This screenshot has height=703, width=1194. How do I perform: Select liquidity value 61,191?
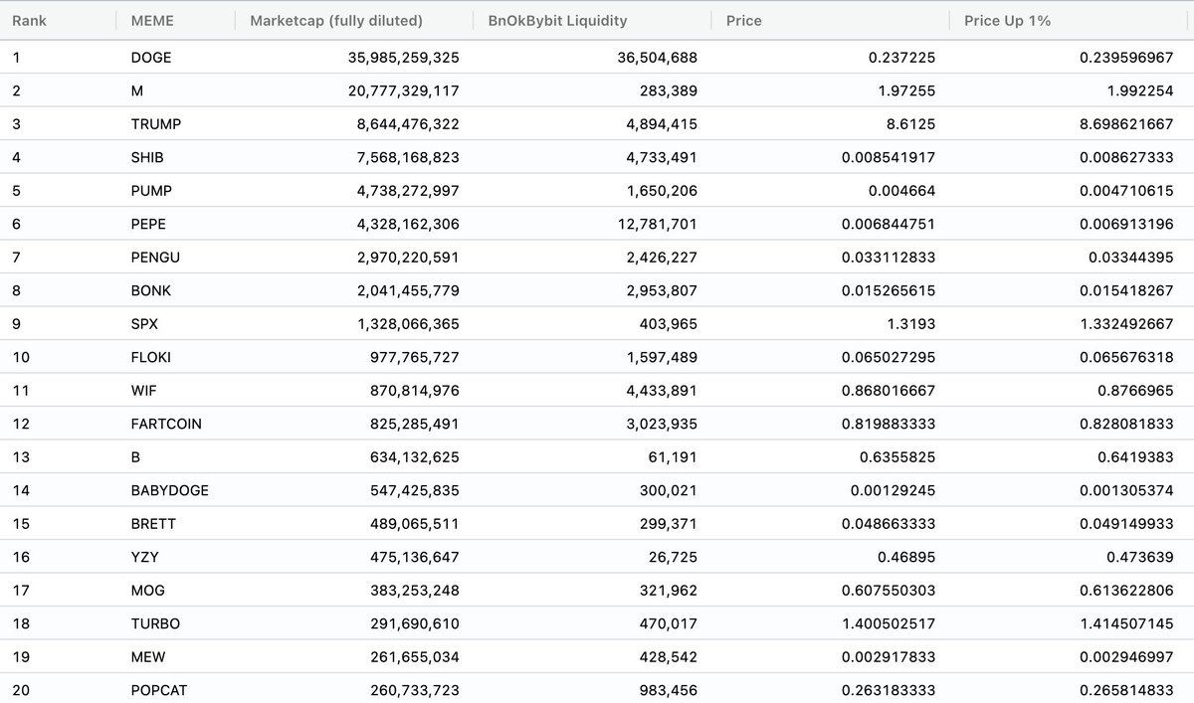[x=673, y=457]
